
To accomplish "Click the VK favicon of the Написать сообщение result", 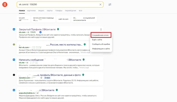I will (14, 60).
